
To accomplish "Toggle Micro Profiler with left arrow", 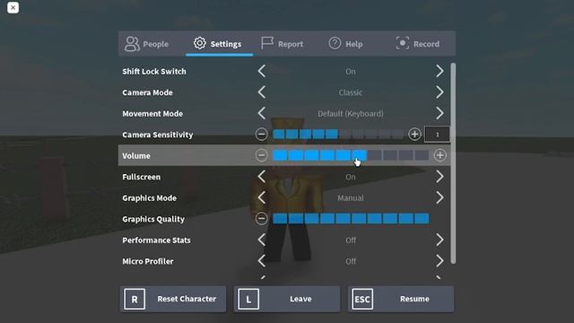I will click(x=261, y=261).
